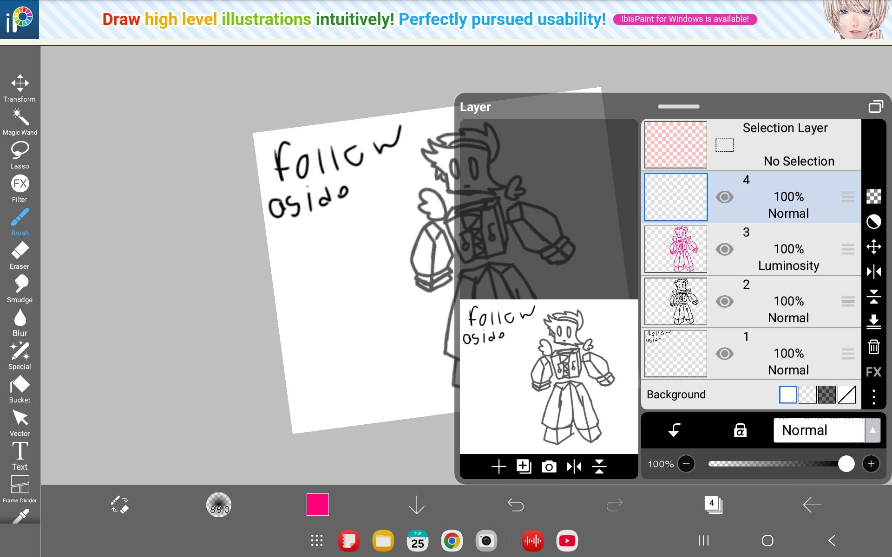Select the Eyedropper tool
The width and height of the screenshot is (892, 557).
pyautogui.click(x=20, y=516)
